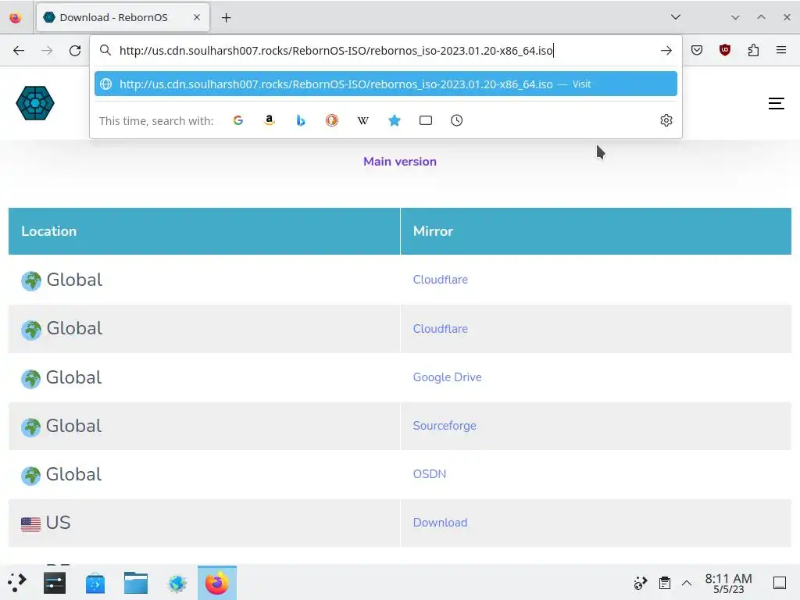Viewport: 800px width, 600px height.
Task: Search this time with Bing
Action: pos(301,120)
